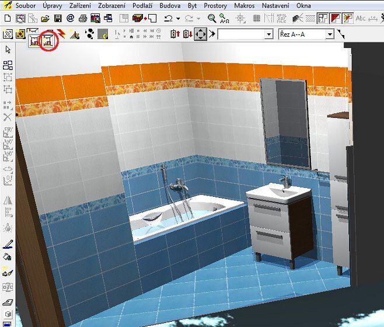Click the paint bucket fill tool
Screen dimensions: 384x327
pos(8,257)
